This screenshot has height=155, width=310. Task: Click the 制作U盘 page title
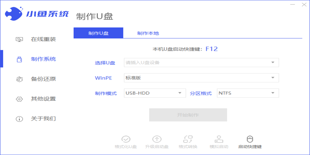click(x=95, y=16)
